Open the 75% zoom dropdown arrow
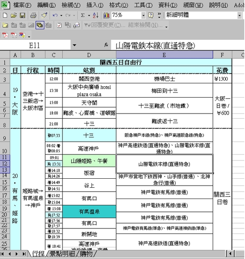245x259 pixels. tap(144, 16)
